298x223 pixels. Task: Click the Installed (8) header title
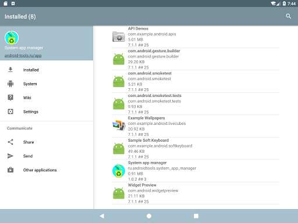coord(20,17)
